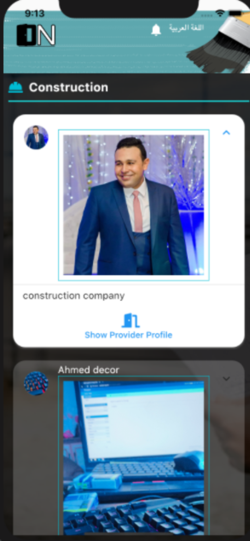Image resolution: width=250 pixels, height=541 pixels.
Task: Tap the battery status icon
Action: click(x=235, y=12)
